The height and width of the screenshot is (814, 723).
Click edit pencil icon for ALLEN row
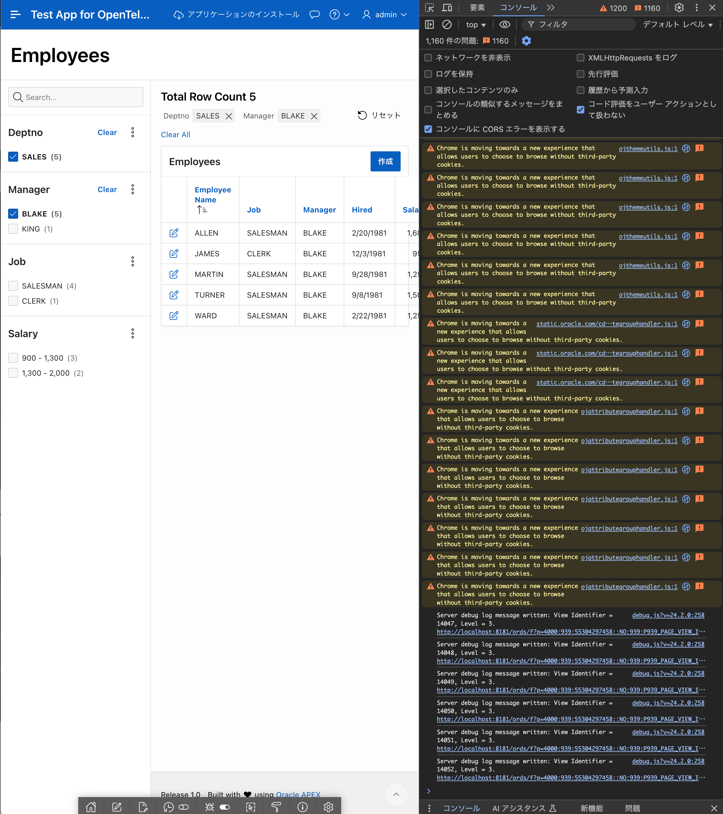174,233
